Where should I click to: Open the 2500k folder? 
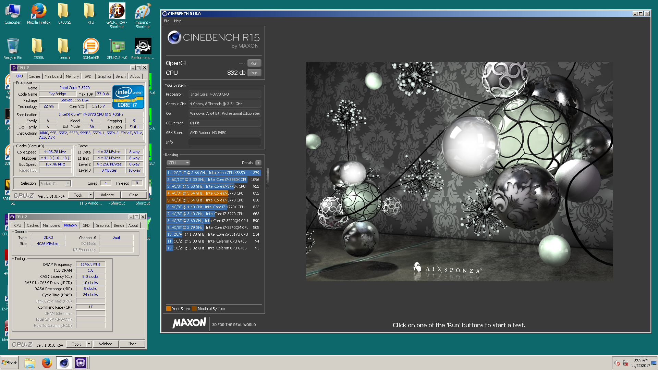click(x=39, y=49)
